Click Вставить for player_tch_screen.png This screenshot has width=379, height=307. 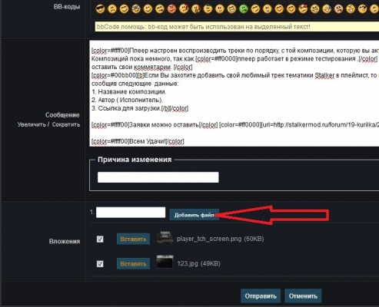click(x=133, y=239)
